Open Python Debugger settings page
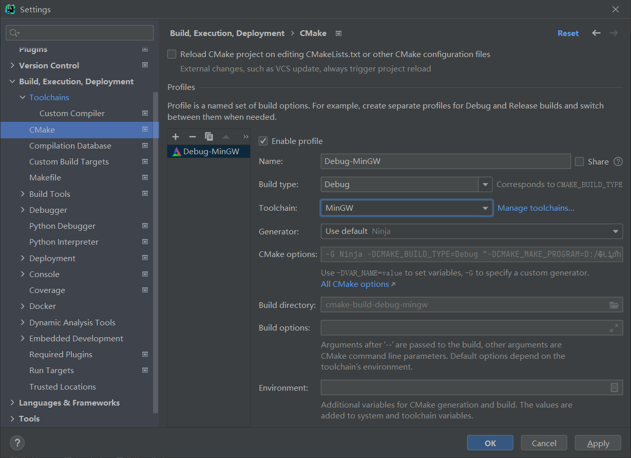Viewport: 631px width, 458px height. click(x=62, y=226)
